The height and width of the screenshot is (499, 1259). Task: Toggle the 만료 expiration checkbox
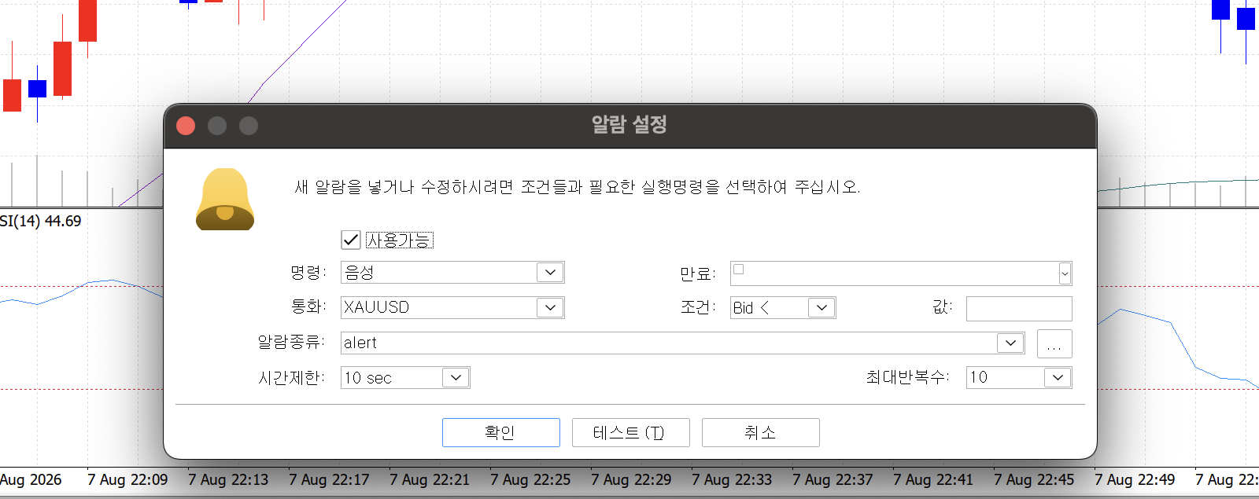click(739, 270)
